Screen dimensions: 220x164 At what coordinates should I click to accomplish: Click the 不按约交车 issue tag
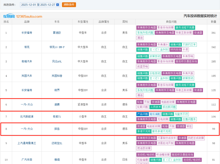(189, 45)
